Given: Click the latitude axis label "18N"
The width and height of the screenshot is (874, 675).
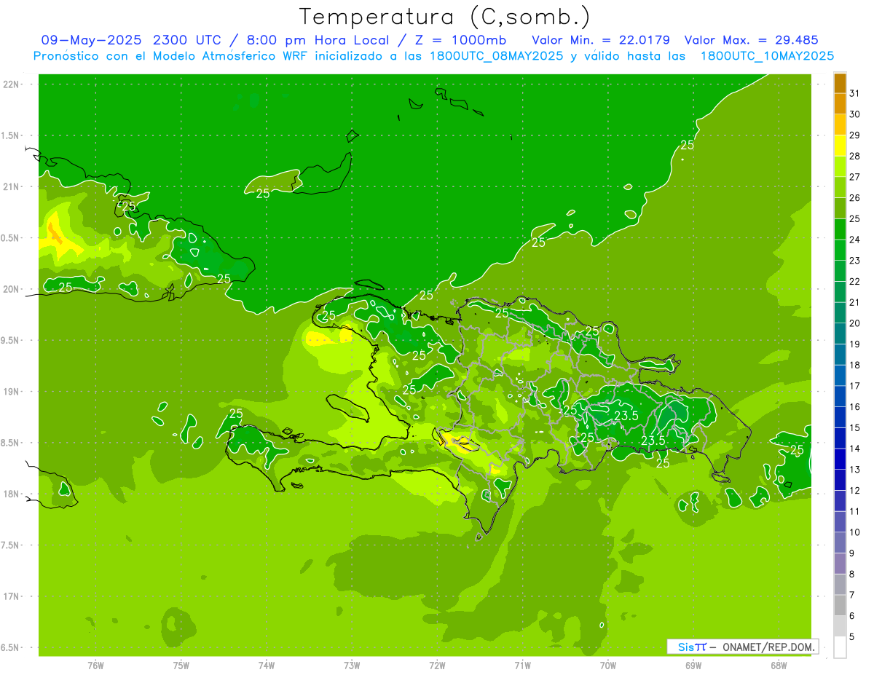Looking at the screenshot, I should [11, 494].
